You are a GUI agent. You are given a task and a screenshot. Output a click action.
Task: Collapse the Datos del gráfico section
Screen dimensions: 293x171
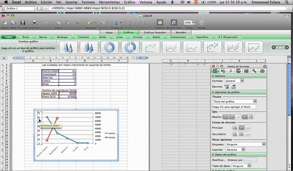[213, 155]
